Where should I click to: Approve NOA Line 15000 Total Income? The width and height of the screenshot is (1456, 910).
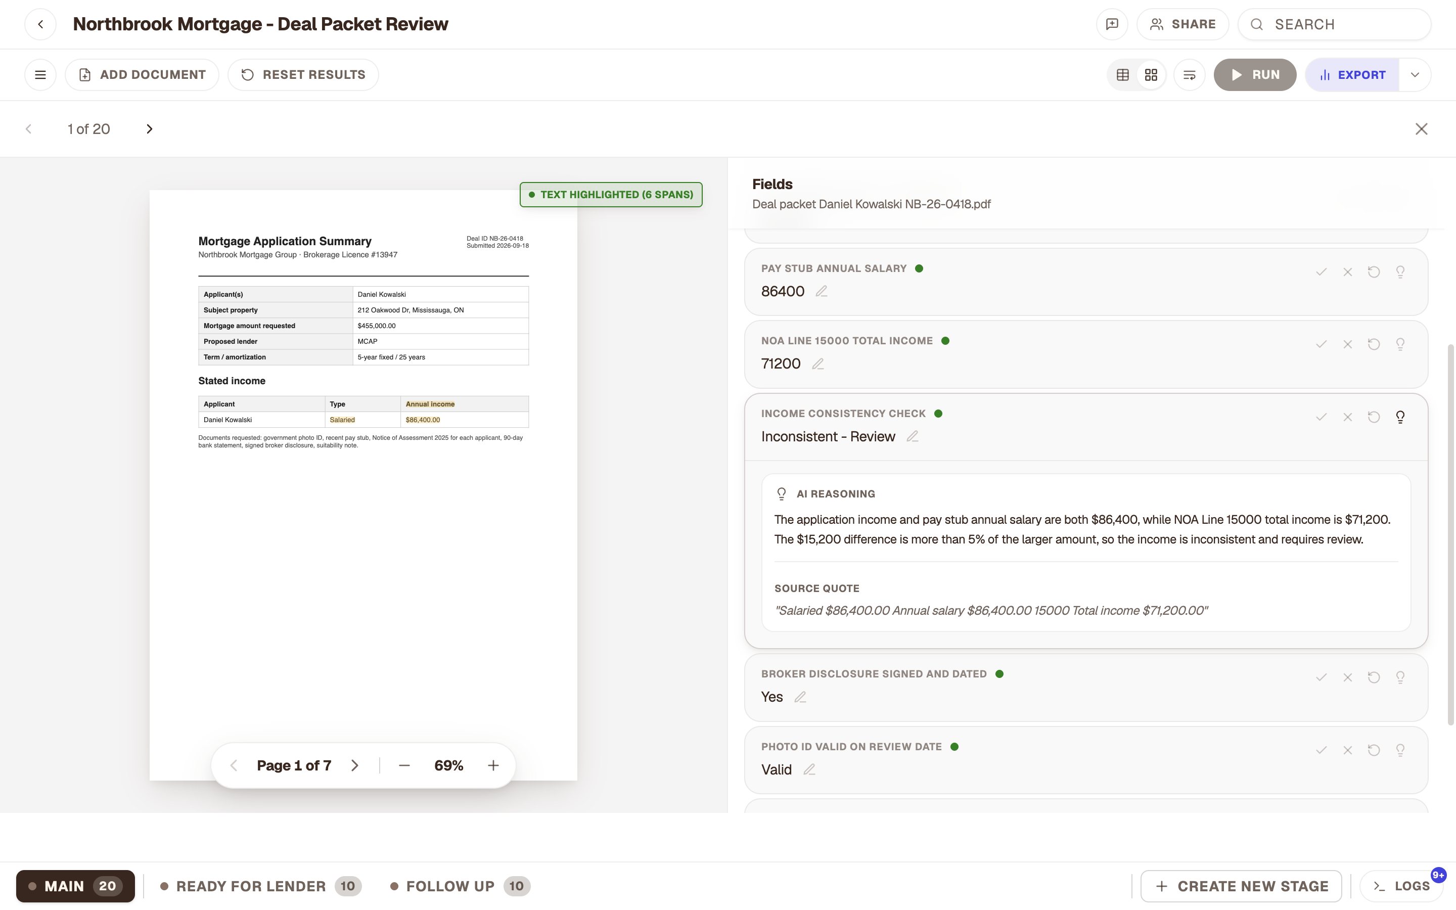pos(1321,344)
